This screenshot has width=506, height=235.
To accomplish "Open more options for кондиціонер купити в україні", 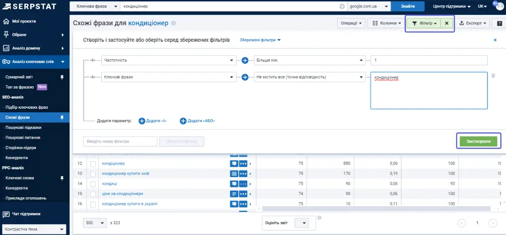I will [243, 204].
